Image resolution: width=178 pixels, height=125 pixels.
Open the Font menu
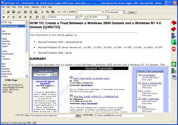(x=20, y=7)
